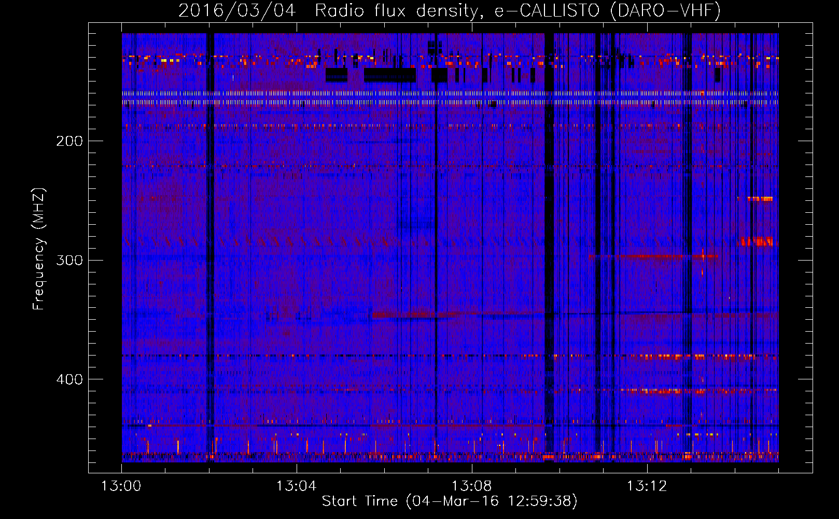This screenshot has height=519, width=839.
Task: Click the '13:04' time tick label
Action: click(x=296, y=486)
